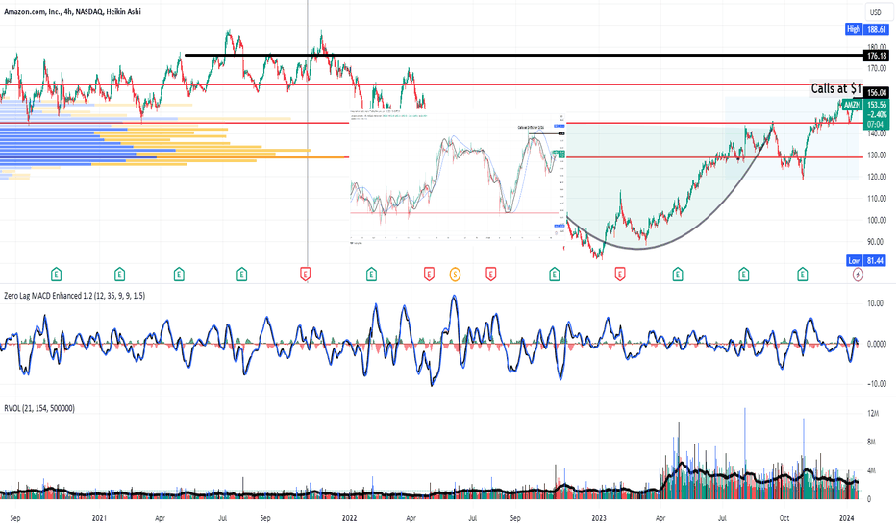Click the 4M volume scale label
Image resolution: width=896 pixels, height=528 pixels.
click(871, 470)
